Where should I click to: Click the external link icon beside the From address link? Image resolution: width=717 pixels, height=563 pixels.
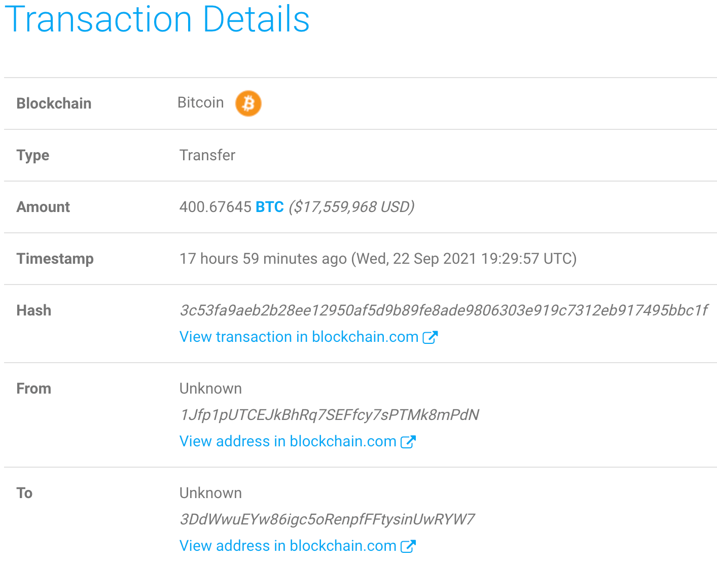tap(409, 441)
